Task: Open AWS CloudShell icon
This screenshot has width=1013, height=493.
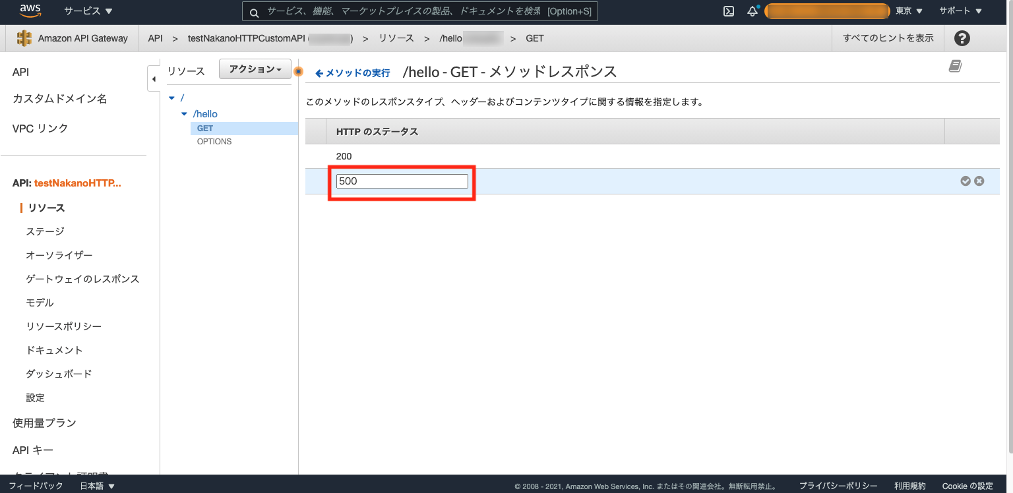Action: 729,11
